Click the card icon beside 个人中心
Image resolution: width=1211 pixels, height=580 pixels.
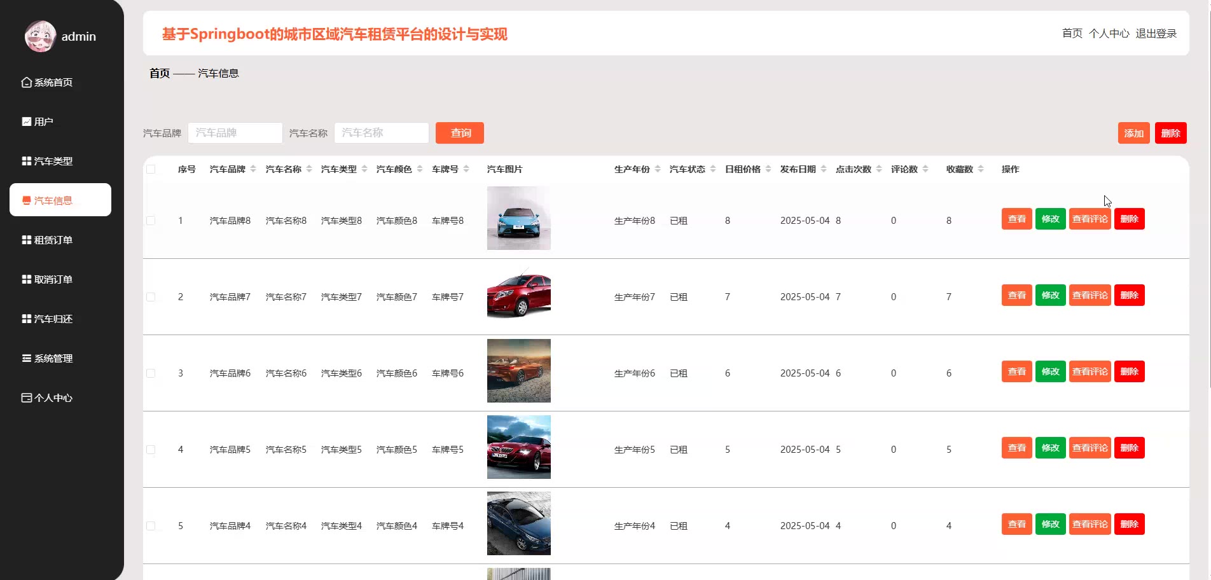pos(27,397)
